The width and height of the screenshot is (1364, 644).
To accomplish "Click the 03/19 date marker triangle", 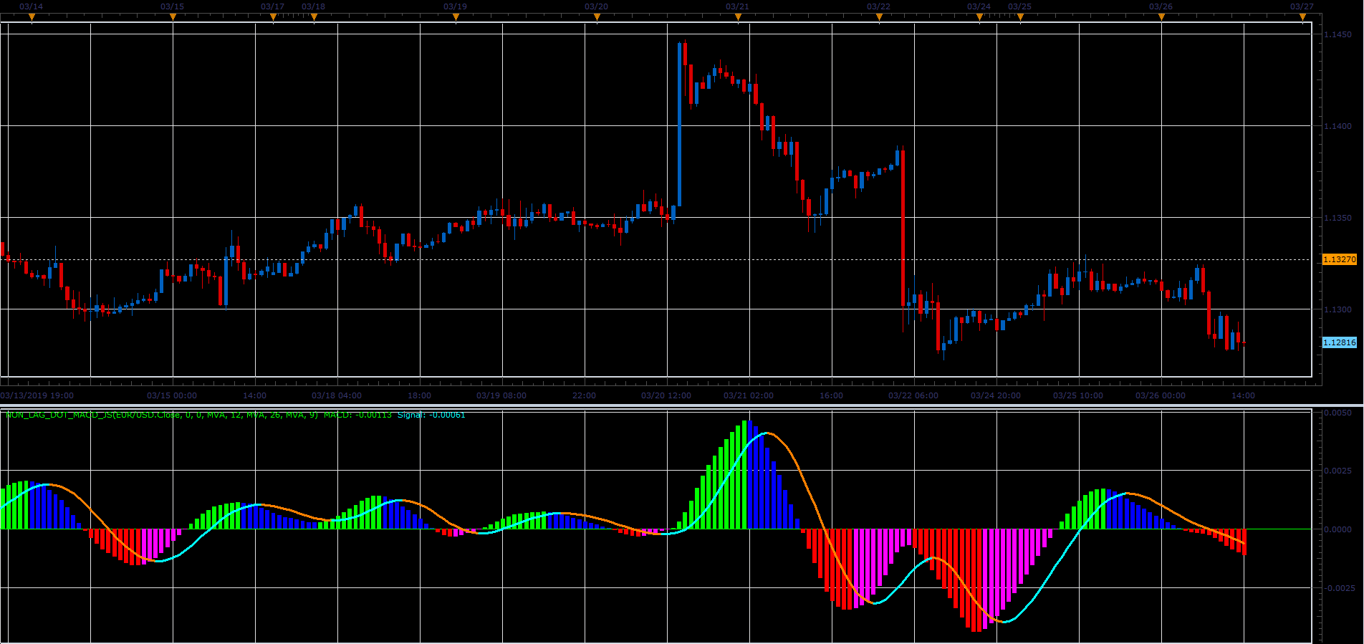I will (456, 18).
